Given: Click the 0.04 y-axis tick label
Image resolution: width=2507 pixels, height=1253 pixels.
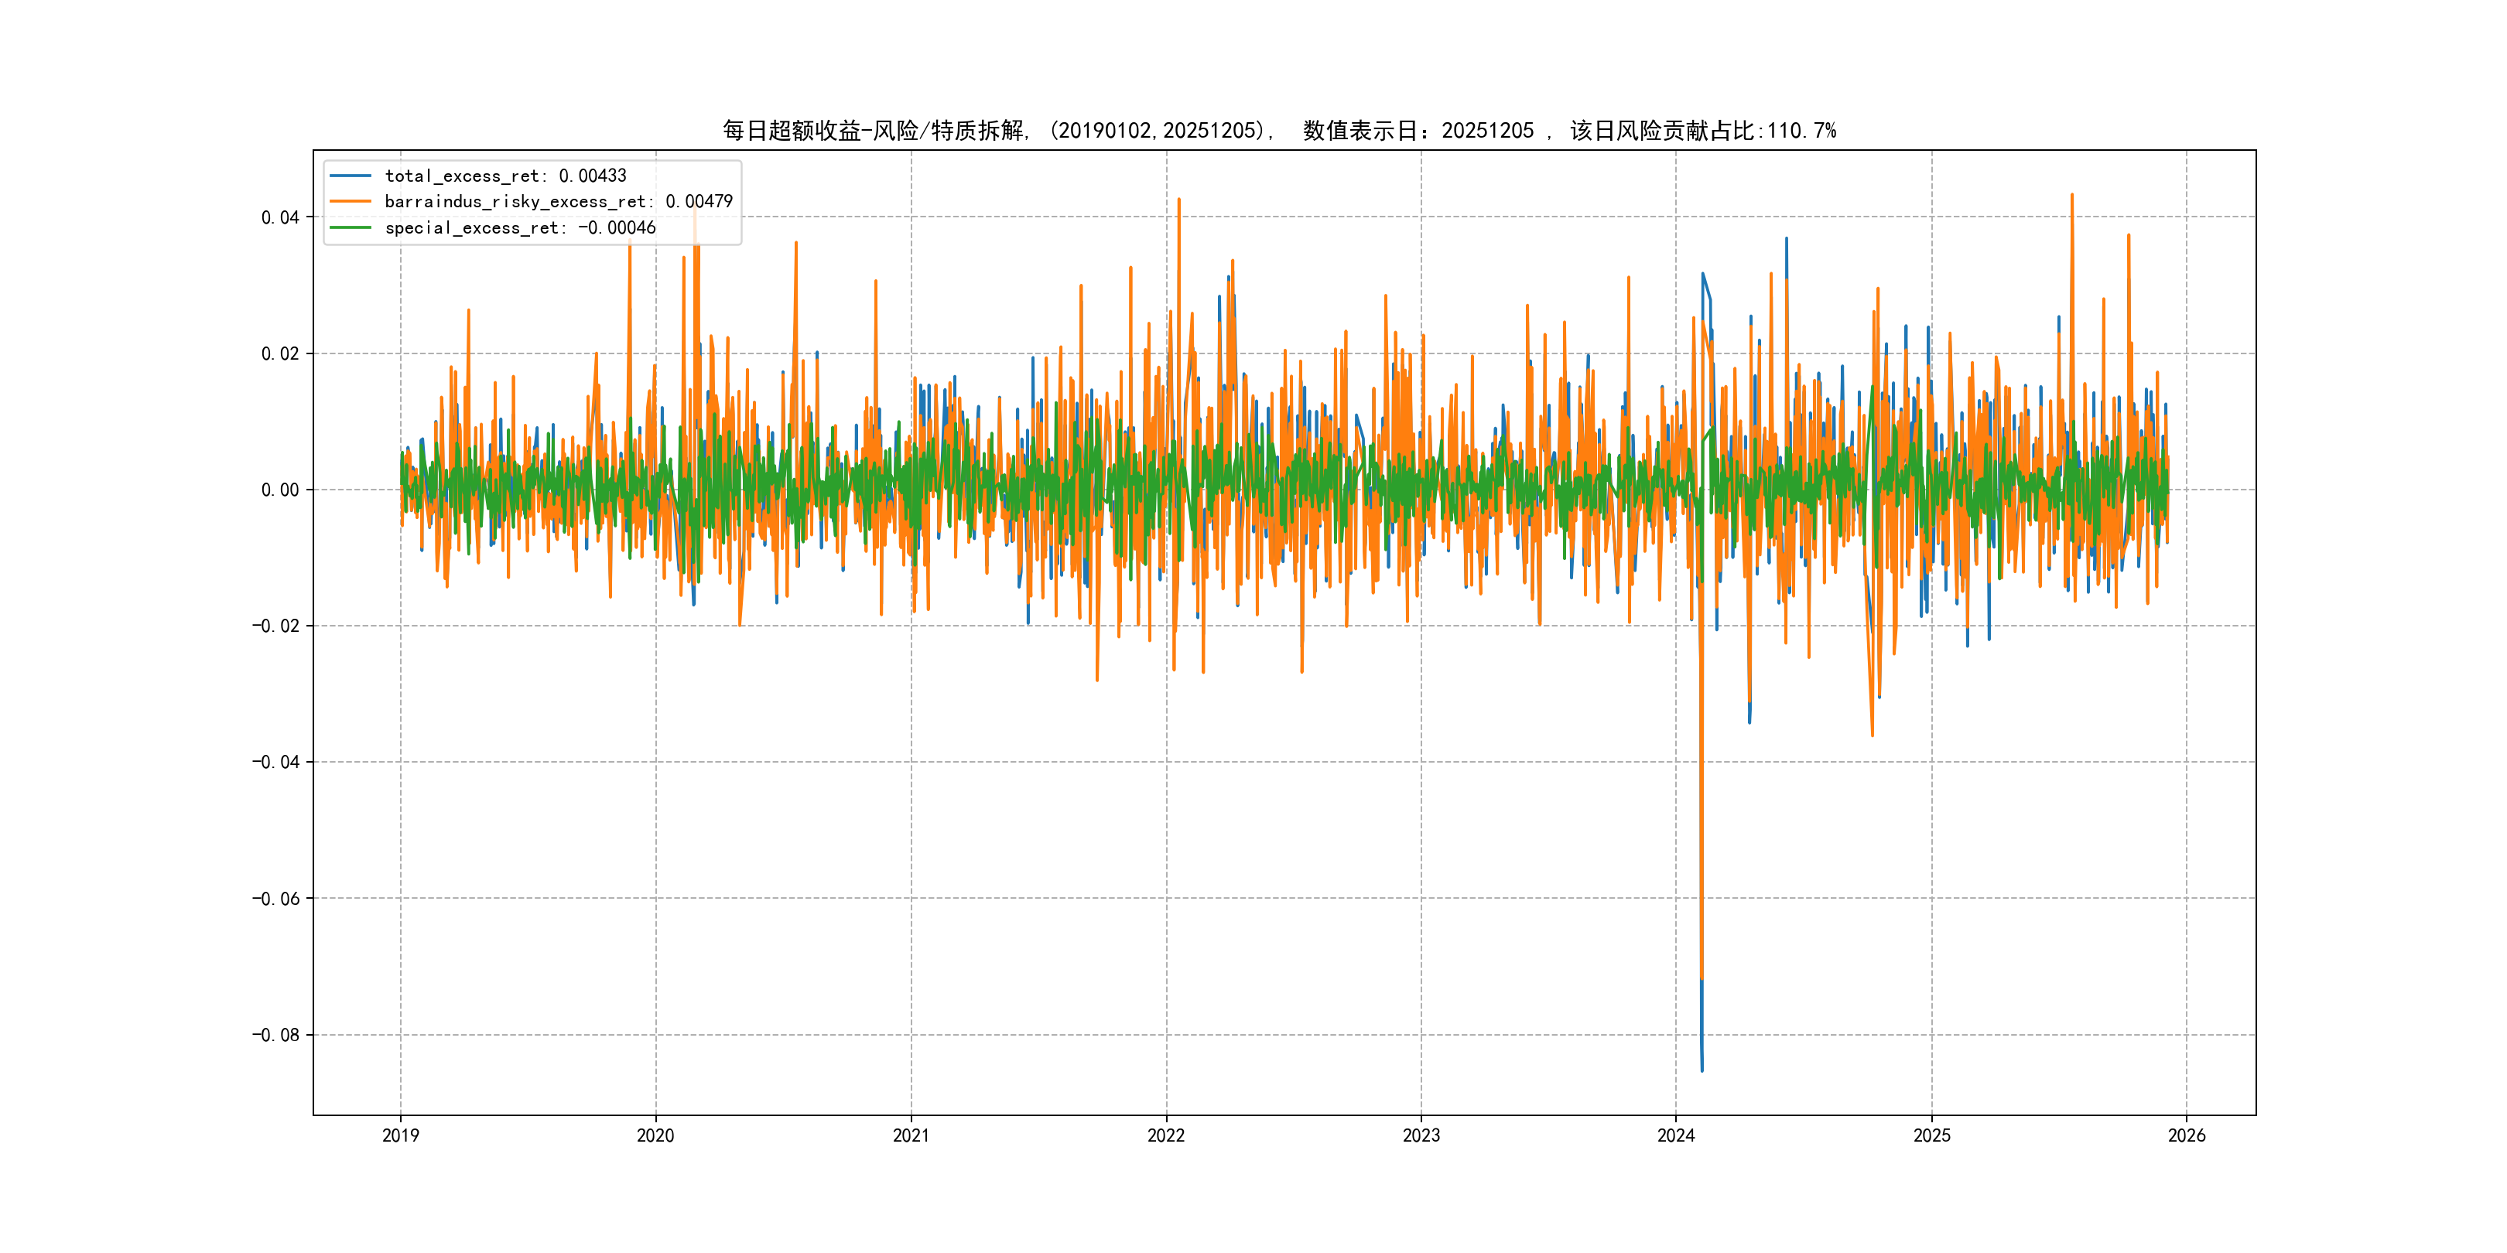Looking at the screenshot, I should coord(279,218).
